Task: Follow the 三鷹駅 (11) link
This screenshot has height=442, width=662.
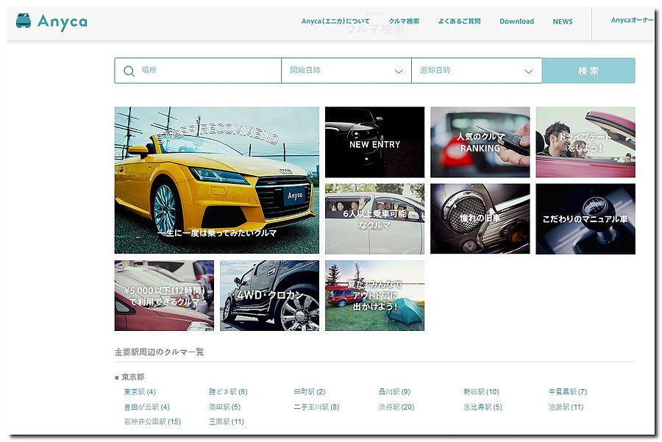Action: click(227, 421)
